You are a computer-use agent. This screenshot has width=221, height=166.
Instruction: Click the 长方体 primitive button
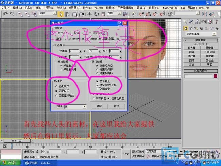pyautogui.click(x=192, y=48)
